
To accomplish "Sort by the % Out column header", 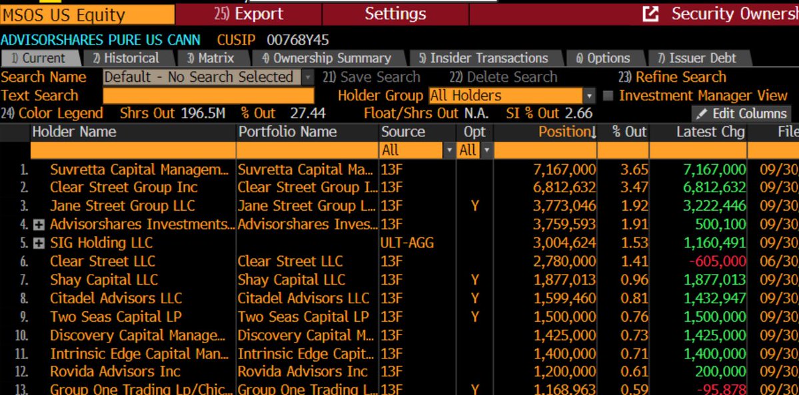I will (630, 132).
